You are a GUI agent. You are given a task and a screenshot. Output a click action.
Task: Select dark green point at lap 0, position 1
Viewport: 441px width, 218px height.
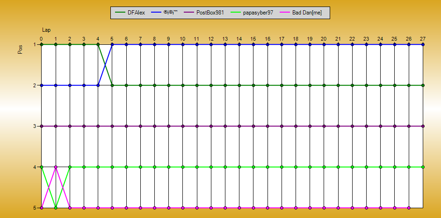(42, 44)
